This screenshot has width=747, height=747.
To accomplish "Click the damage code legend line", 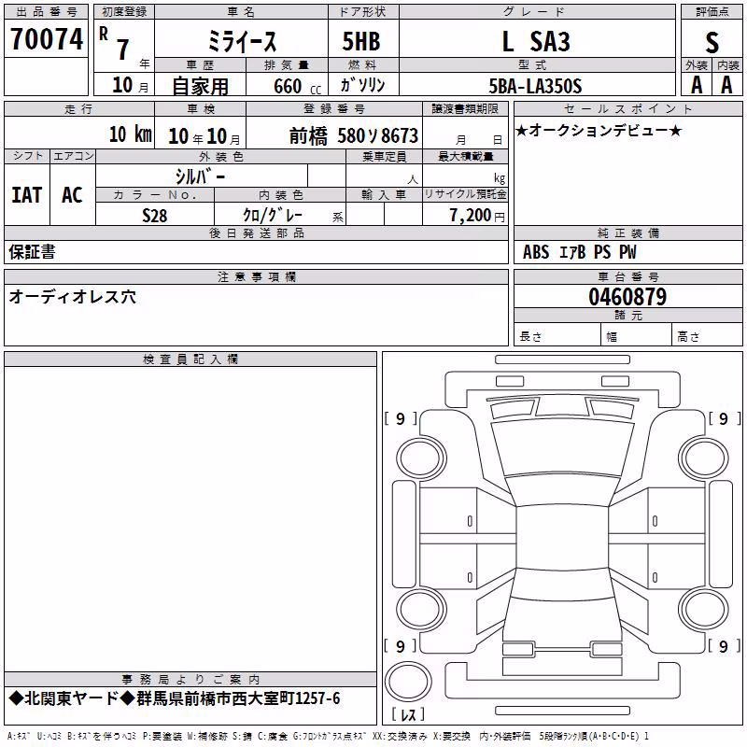I will pyautogui.click(x=329, y=737).
